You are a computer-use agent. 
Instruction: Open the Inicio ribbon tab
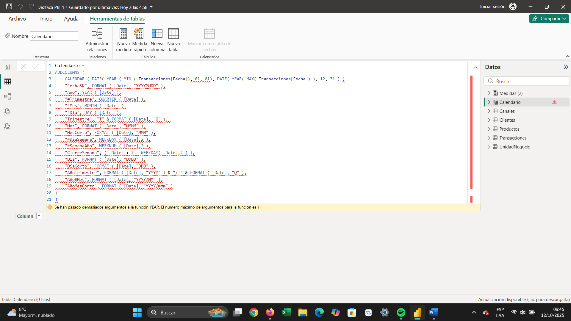tap(46, 19)
